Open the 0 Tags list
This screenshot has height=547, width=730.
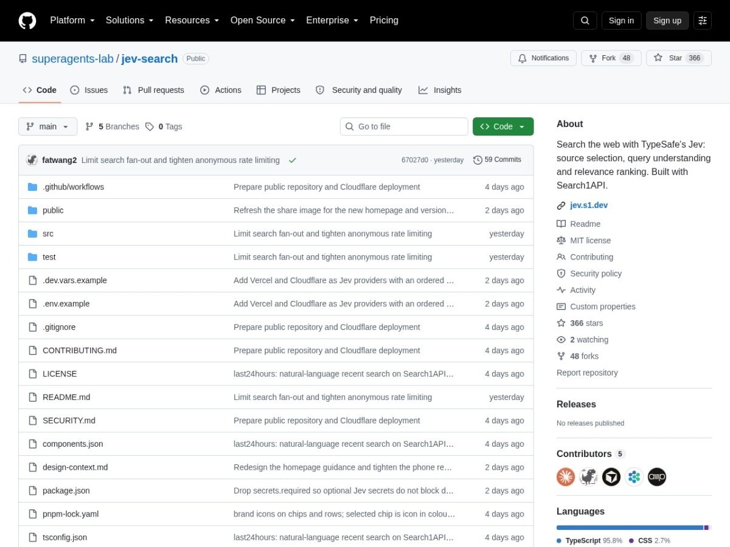(164, 126)
